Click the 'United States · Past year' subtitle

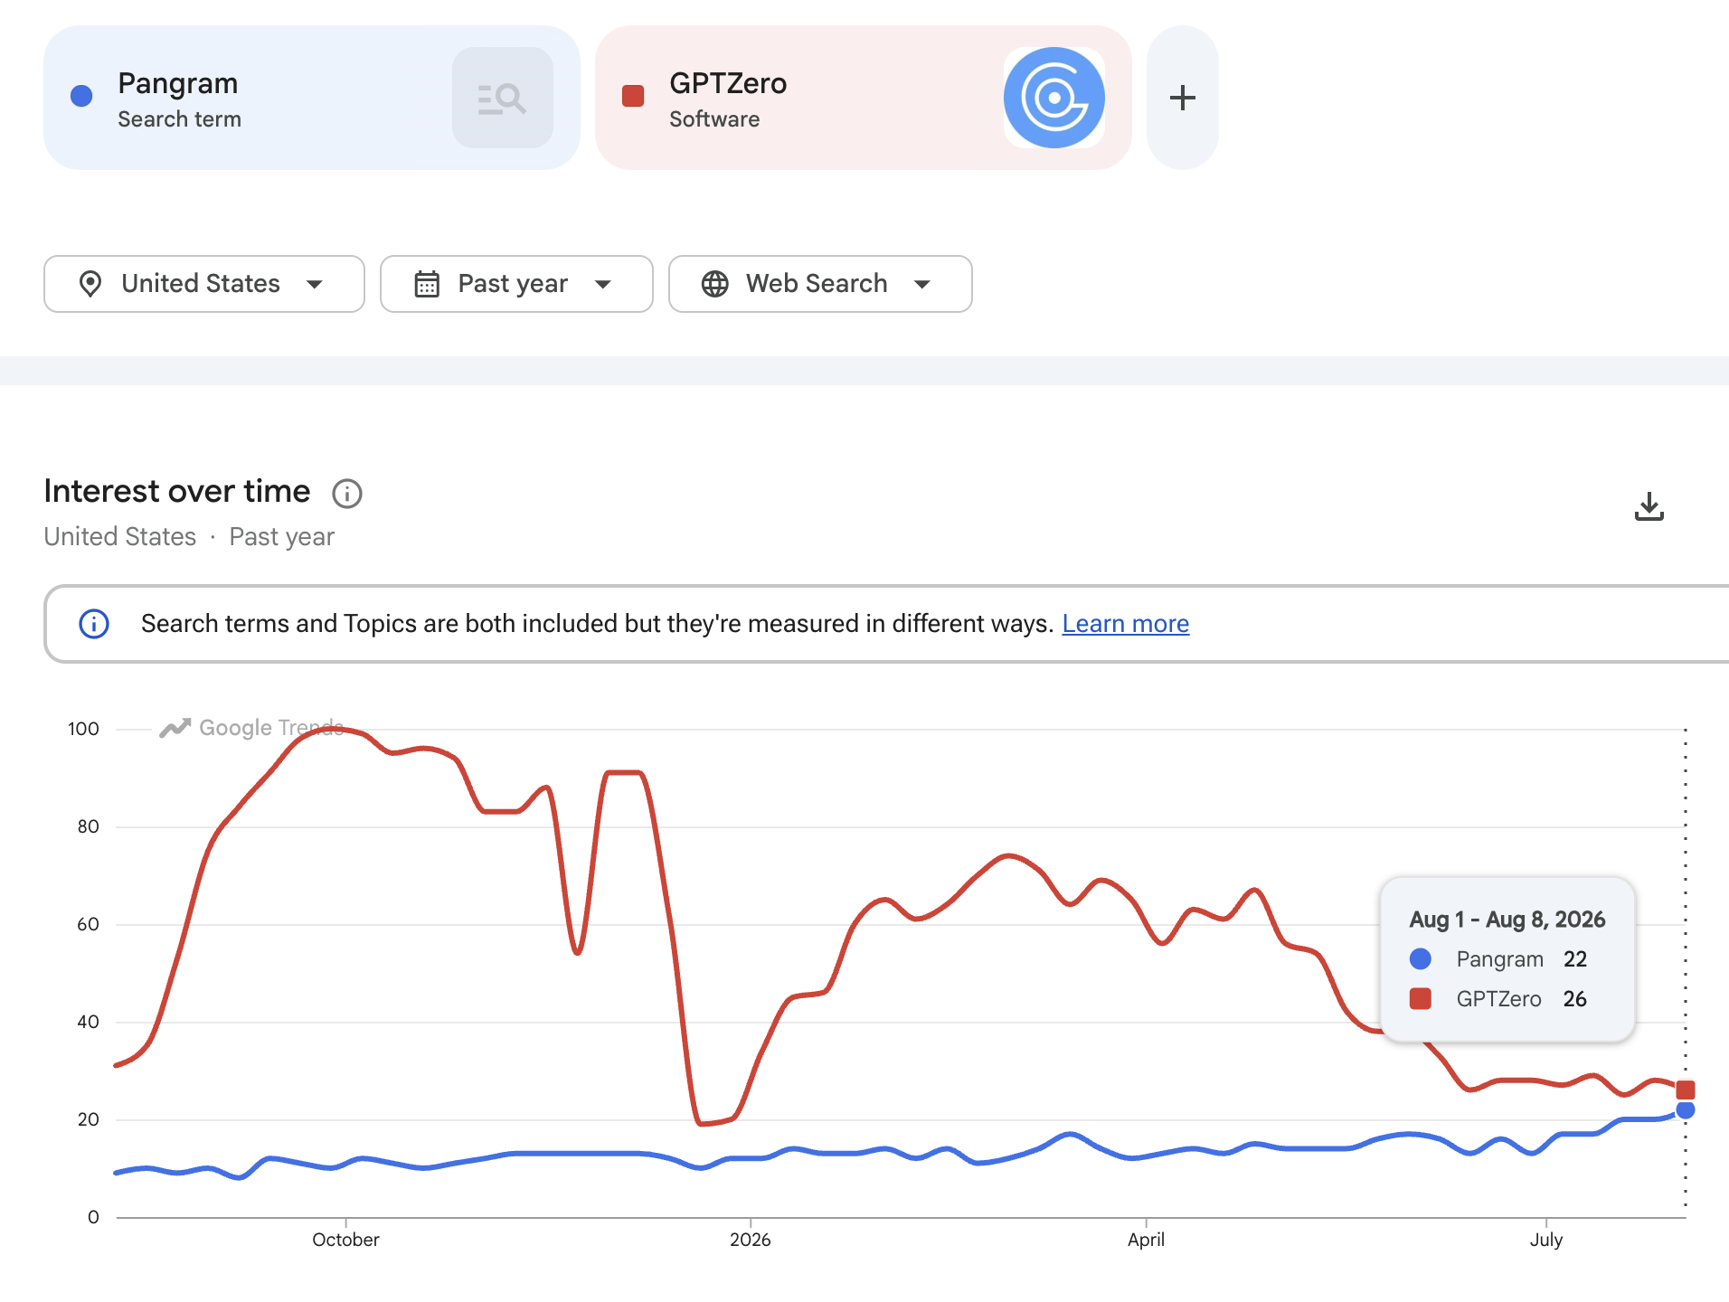pos(189,537)
